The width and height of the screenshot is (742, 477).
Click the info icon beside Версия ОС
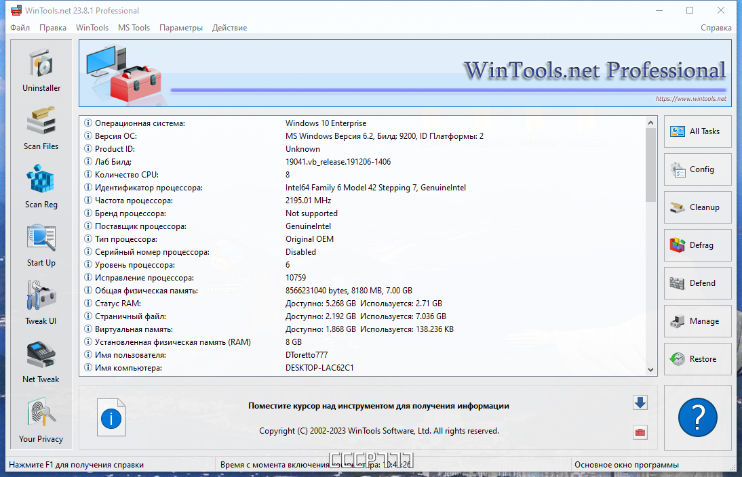[88, 136]
